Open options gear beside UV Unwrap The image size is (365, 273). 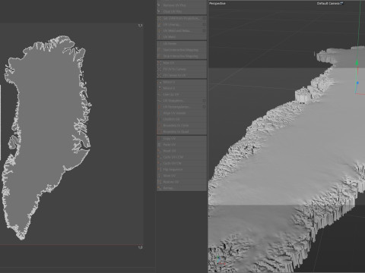click(204, 24)
